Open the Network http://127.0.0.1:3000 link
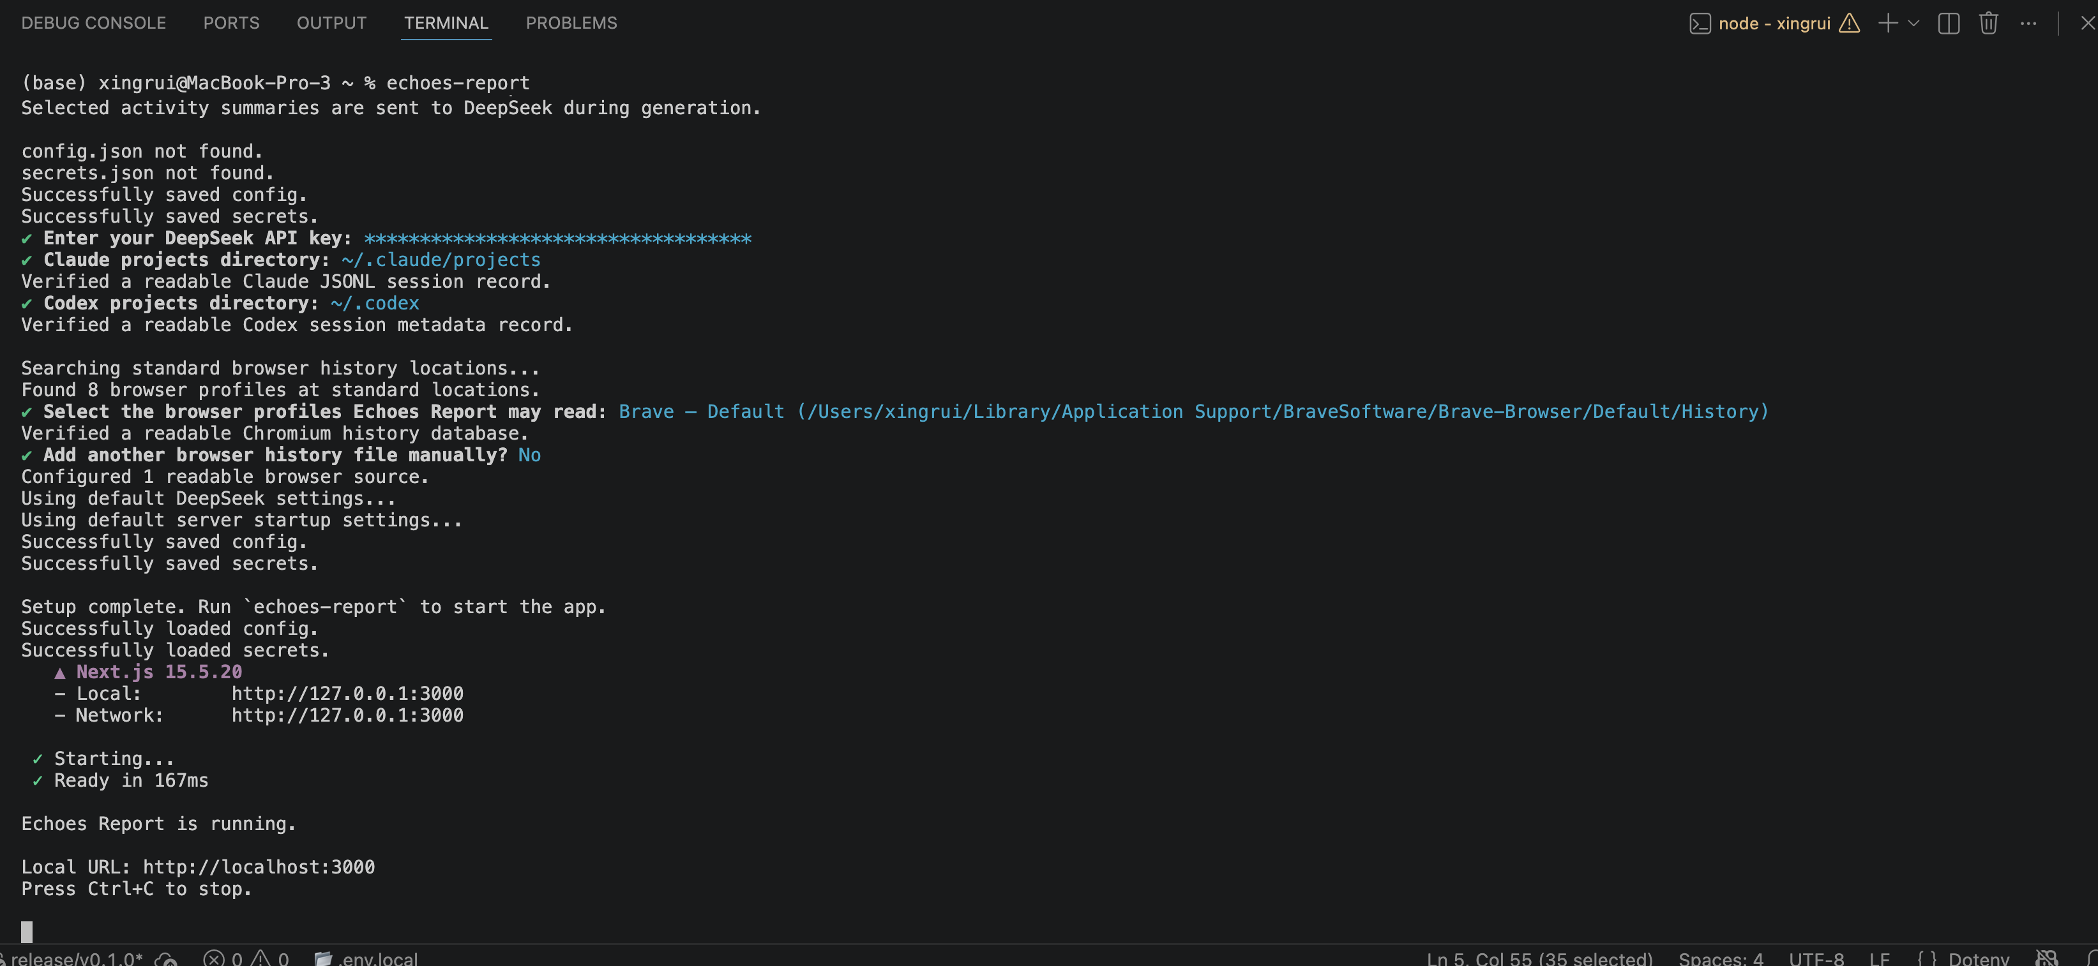The height and width of the screenshot is (966, 2098). click(x=348, y=715)
